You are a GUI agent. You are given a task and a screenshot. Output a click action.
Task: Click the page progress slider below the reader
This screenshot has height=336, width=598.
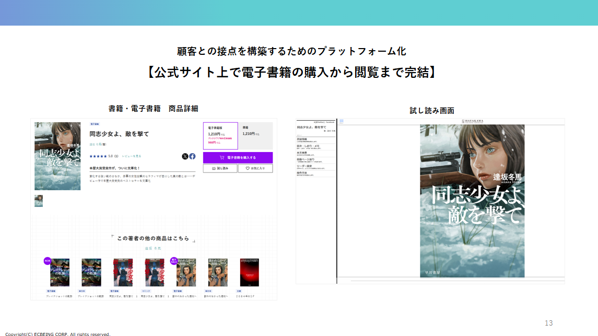point(457,281)
